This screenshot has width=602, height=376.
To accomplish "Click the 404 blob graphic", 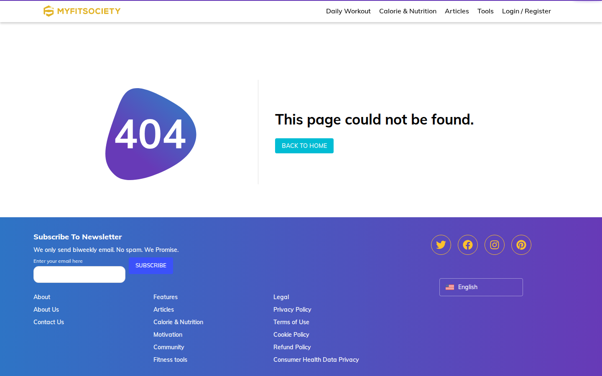I will tap(151, 134).
